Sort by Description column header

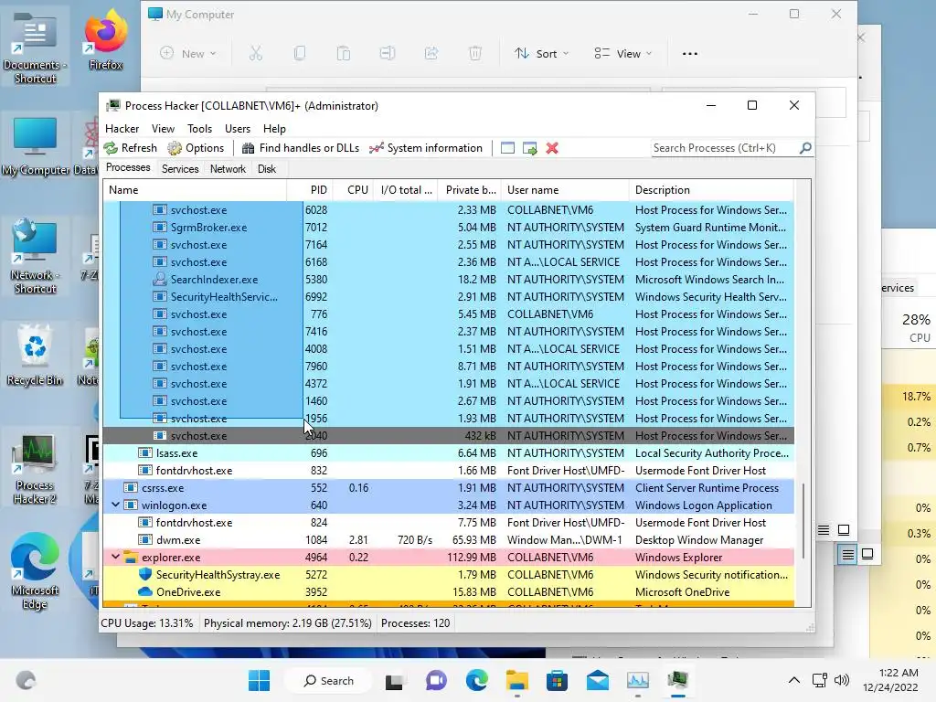711,190
